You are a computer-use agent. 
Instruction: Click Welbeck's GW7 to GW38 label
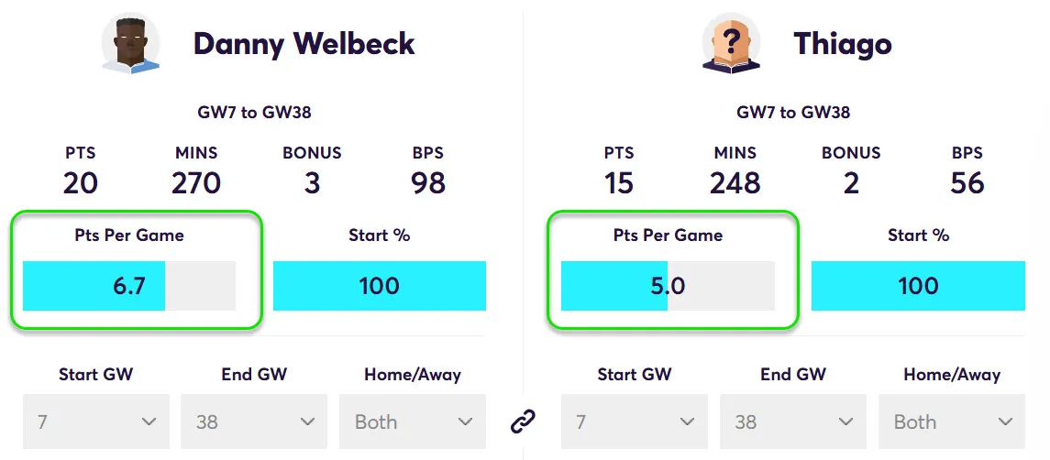click(x=255, y=113)
